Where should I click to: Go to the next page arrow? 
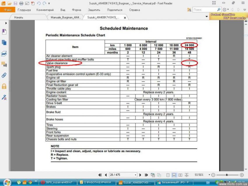point(140,175)
